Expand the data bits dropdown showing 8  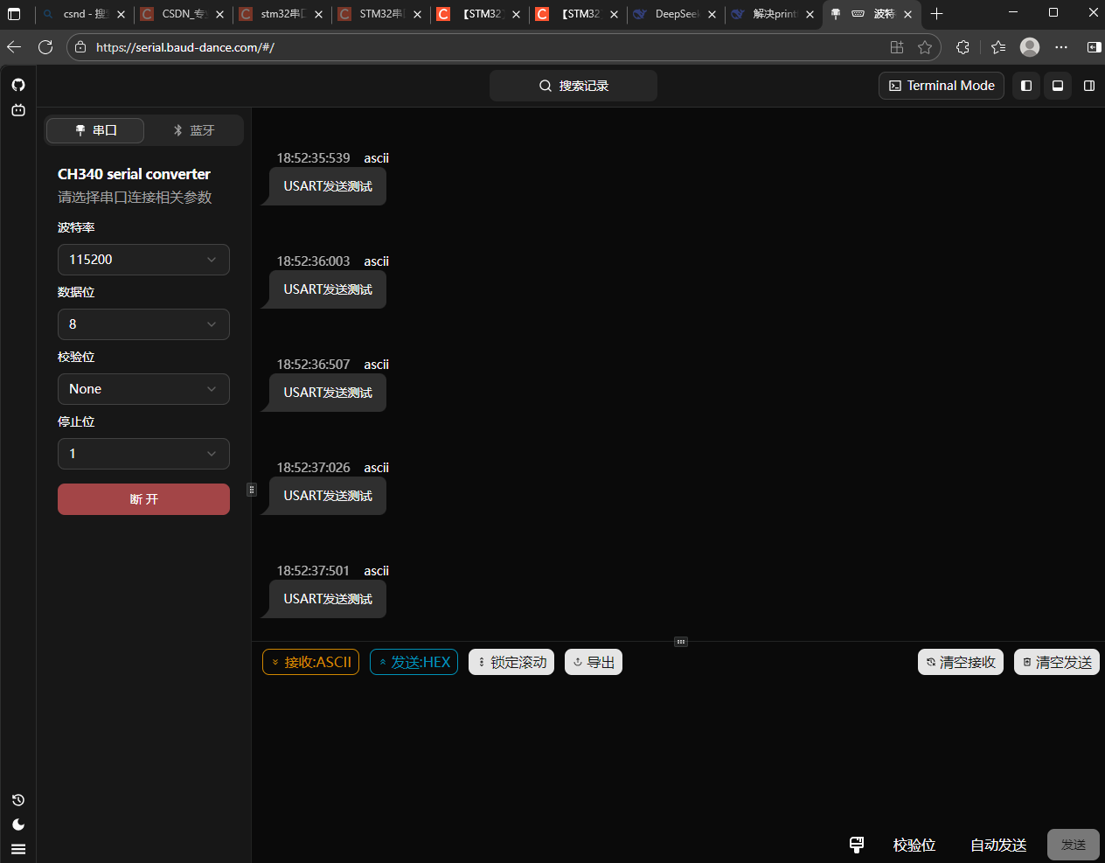[x=143, y=324]
